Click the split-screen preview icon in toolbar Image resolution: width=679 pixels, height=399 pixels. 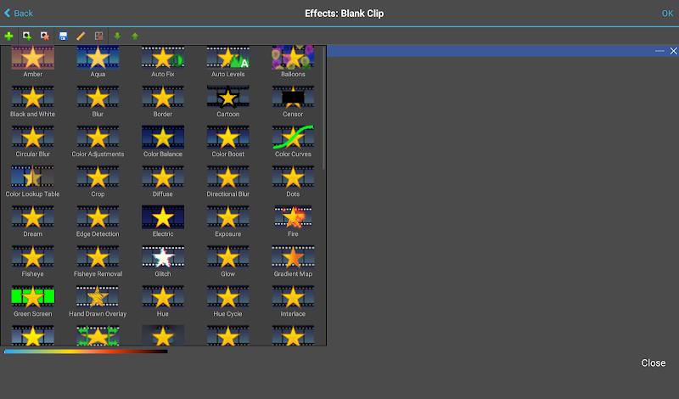click(x=98, y=36)
